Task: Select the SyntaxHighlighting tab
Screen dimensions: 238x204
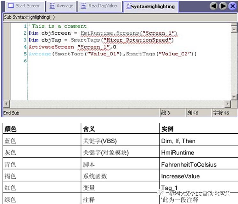Action: tap(151, 6)
